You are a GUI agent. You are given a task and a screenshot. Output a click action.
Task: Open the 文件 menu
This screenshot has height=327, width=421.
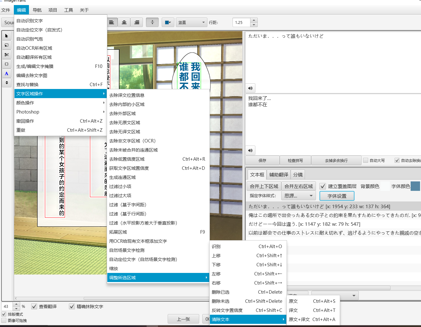click(6, 10)
